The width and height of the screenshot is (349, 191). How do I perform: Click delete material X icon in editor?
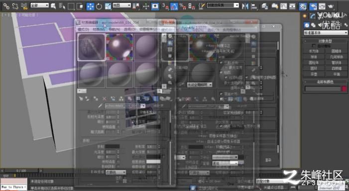pos(104,98)
